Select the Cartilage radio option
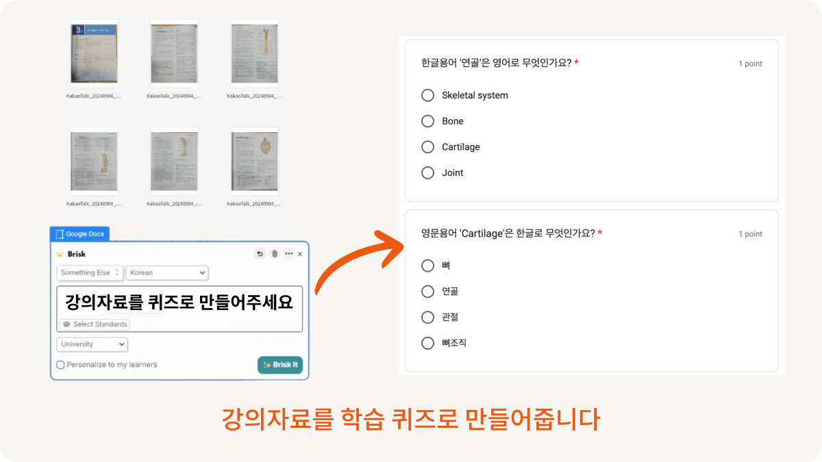822x462 pixels. [x=428, y=147]
